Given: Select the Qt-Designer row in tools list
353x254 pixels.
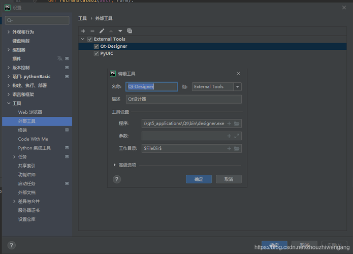Looking at the screenshot, I should click(x=212, y=46).
